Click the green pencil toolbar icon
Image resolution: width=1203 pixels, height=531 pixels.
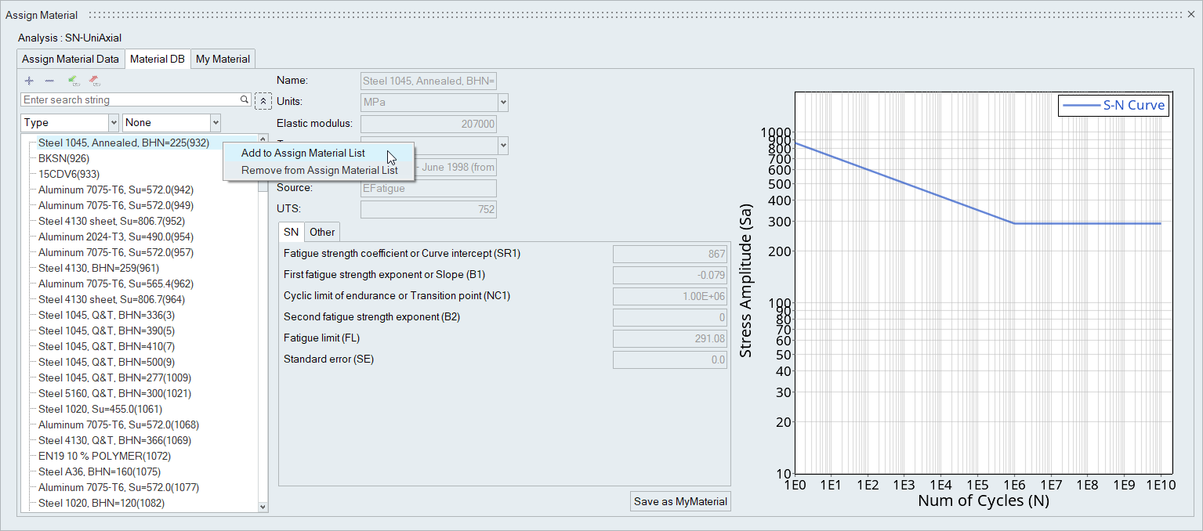coord(73,81)
